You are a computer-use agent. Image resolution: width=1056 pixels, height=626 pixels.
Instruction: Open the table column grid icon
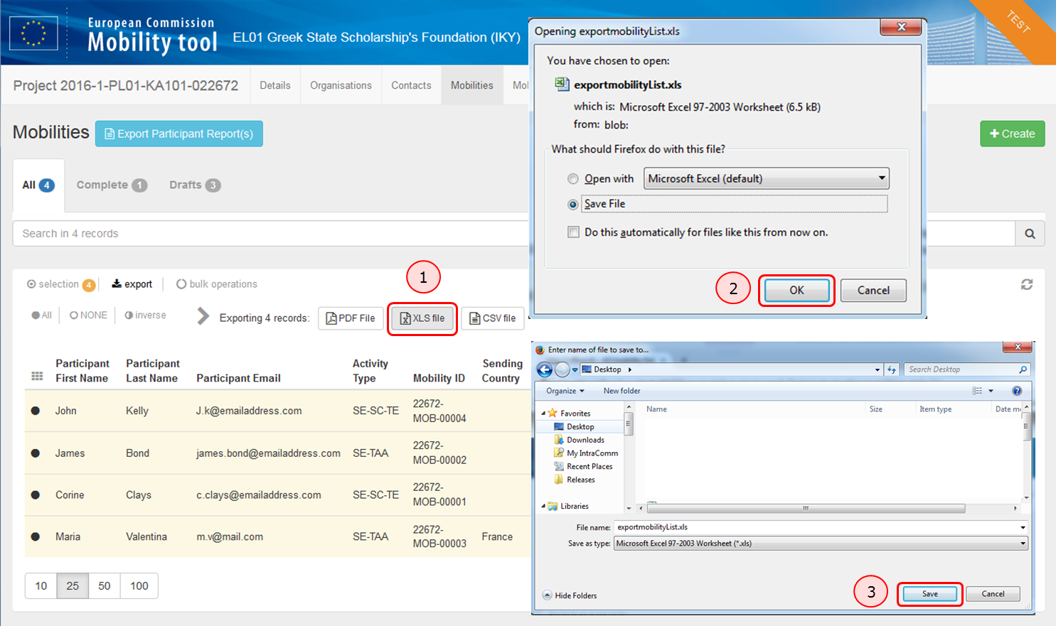tap(37, 376)
